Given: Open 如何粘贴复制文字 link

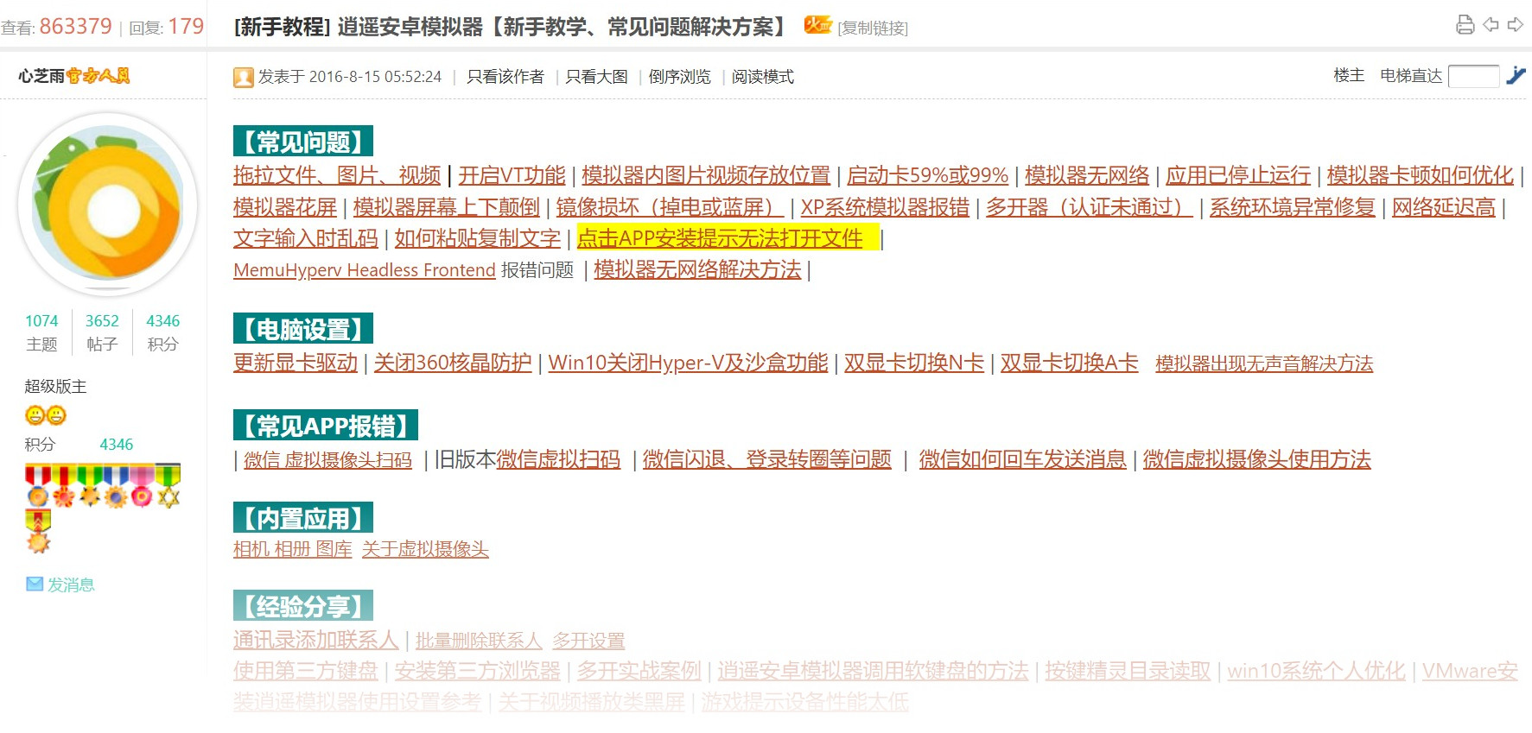Looking at the screenshot, I should (478, 238).
